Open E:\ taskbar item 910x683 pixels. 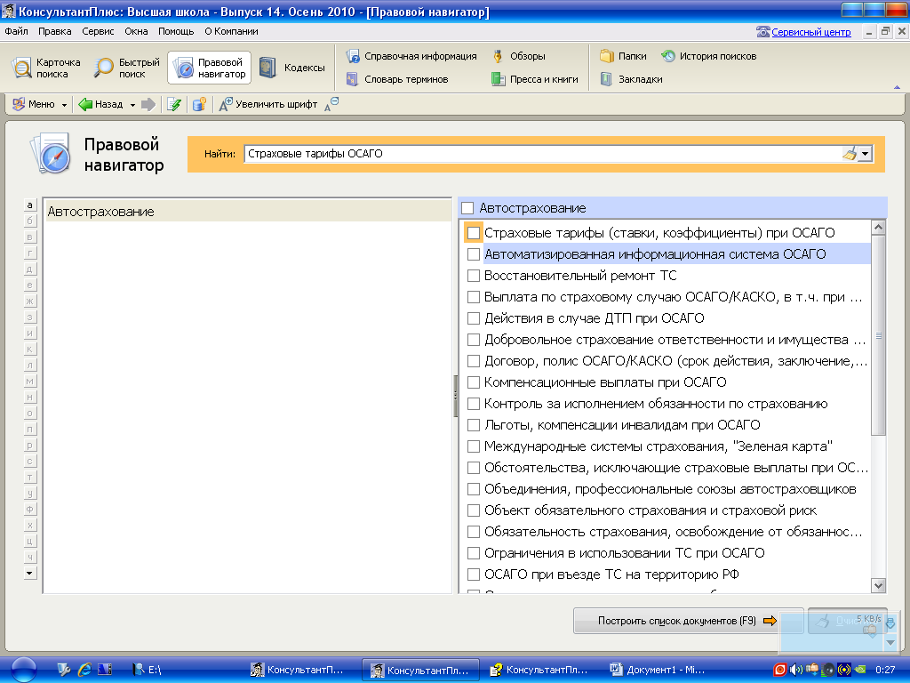(x=147, y=670)
